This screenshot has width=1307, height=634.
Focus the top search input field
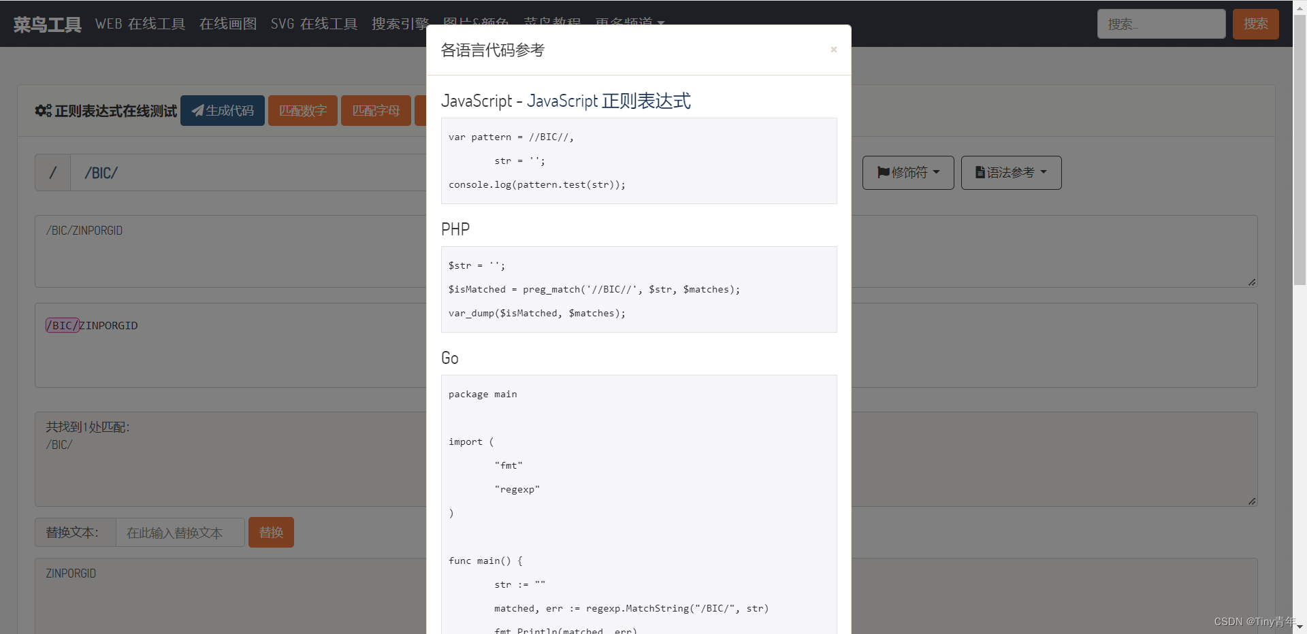1161,24
